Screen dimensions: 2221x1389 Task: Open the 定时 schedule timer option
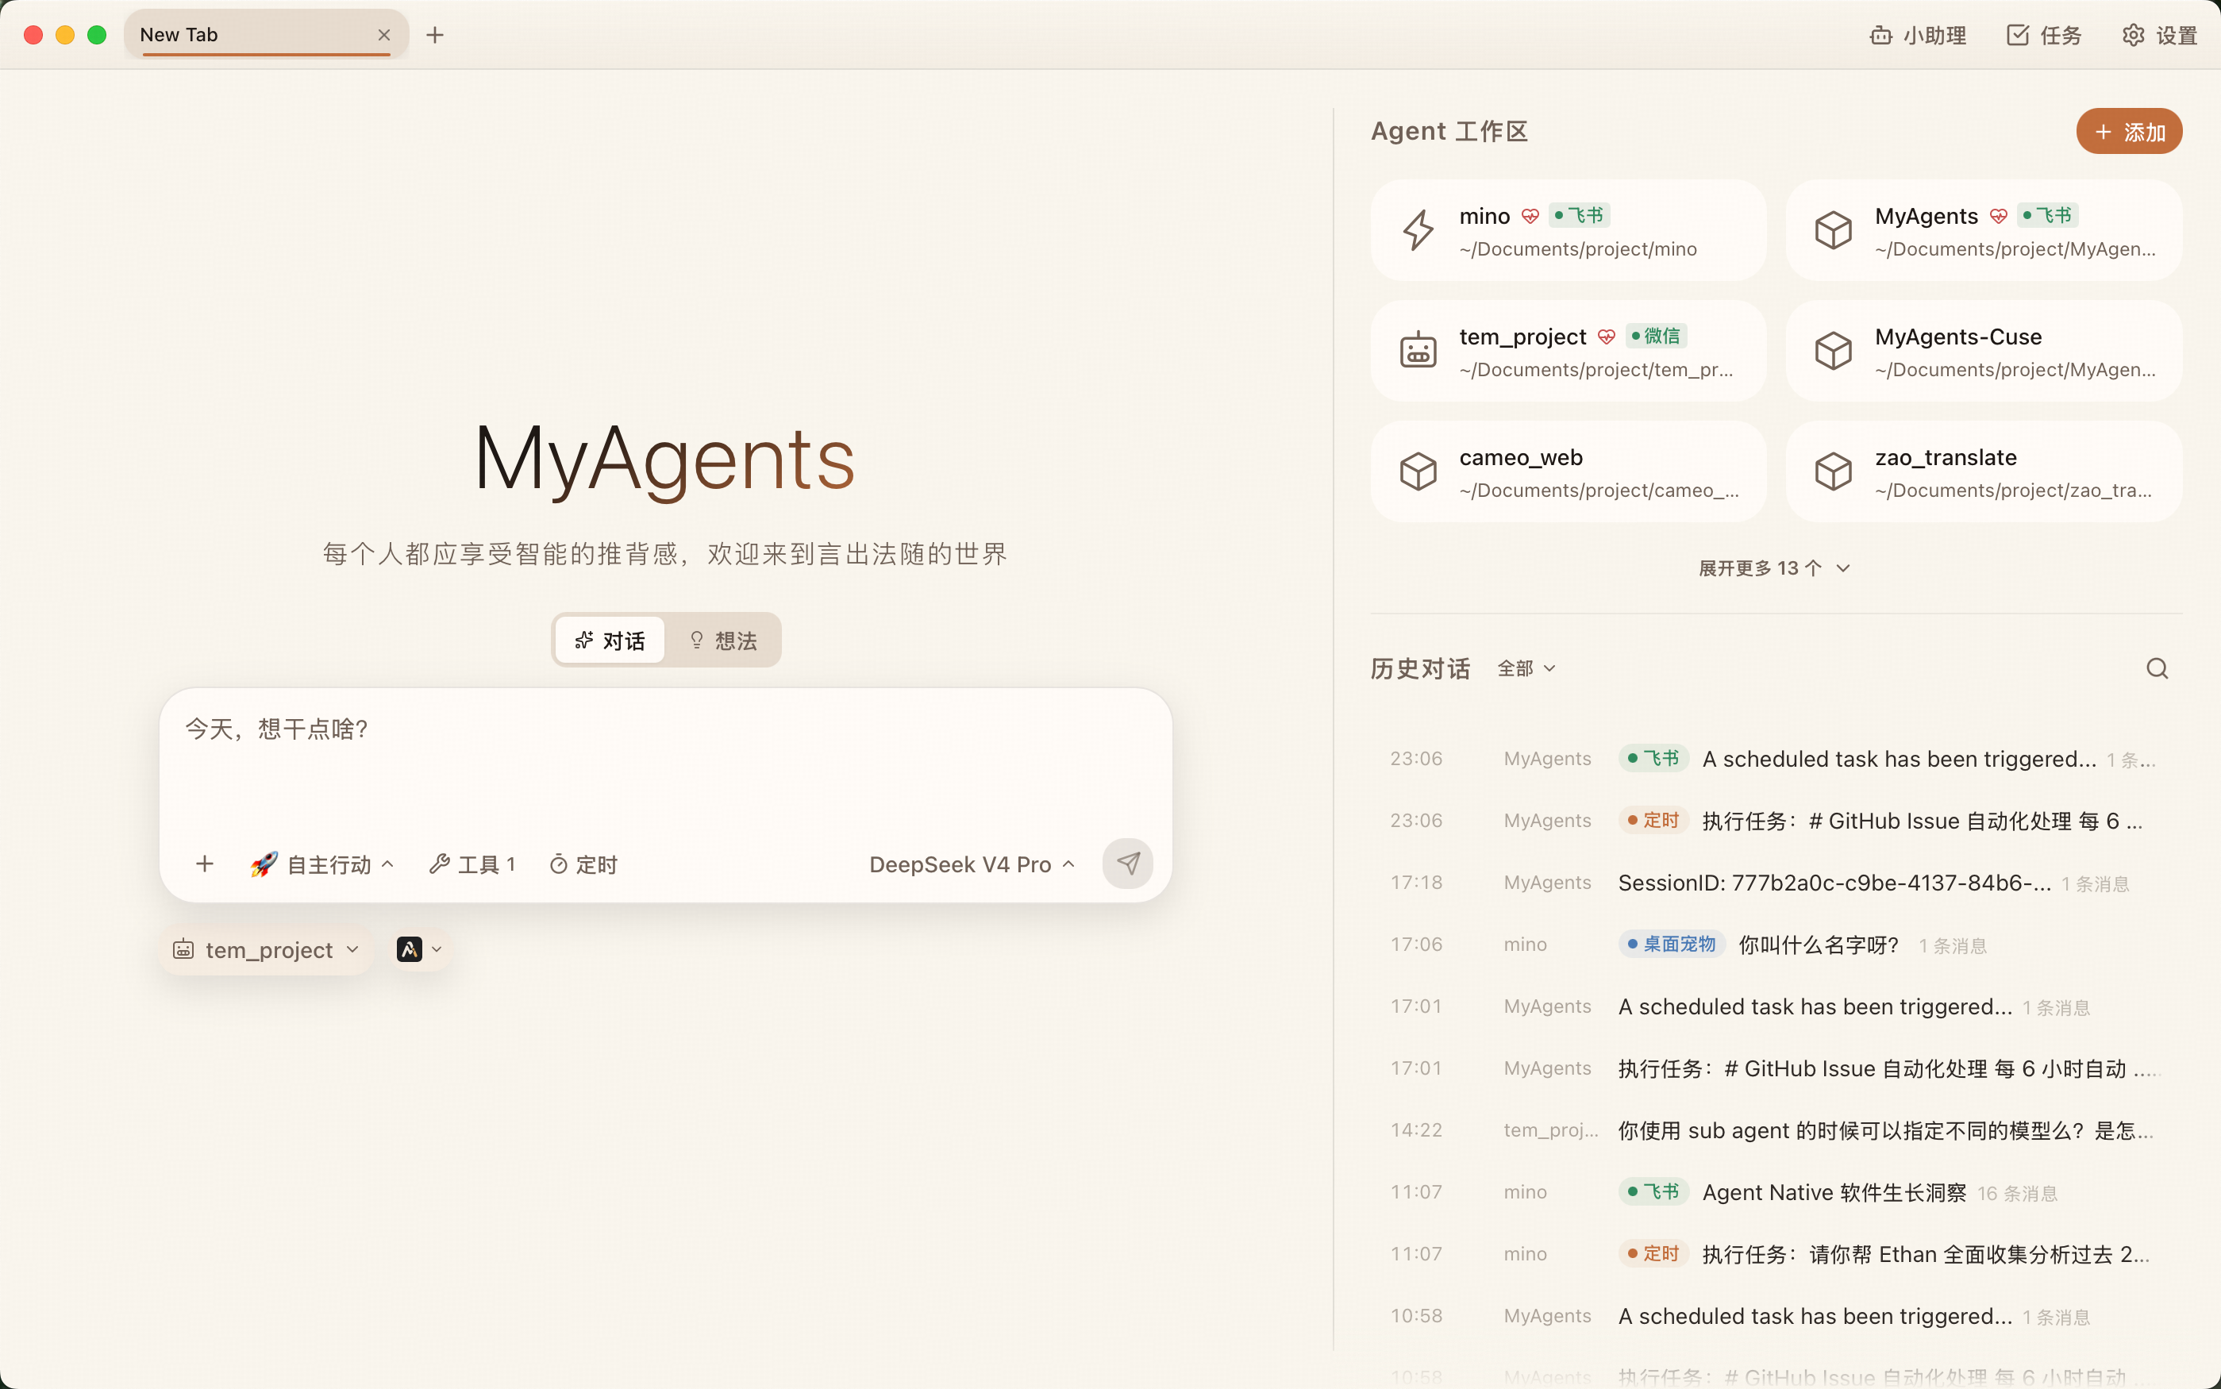(x=583, y=864)
